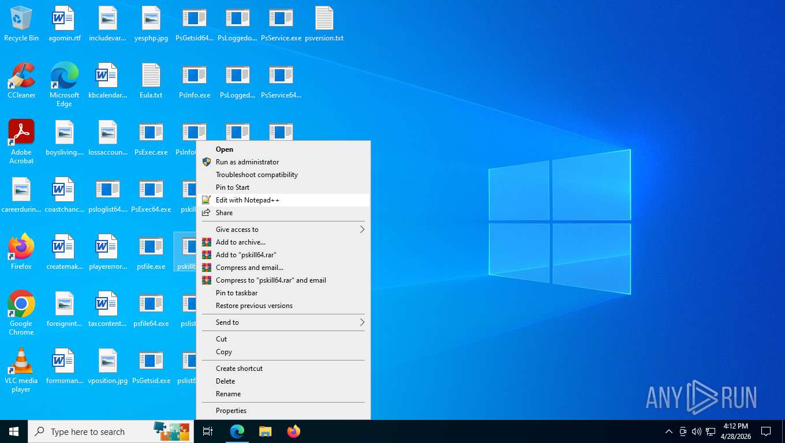This screenshot has width=785, height=443.
Task: Select Compress and email...
Action: 283,268
